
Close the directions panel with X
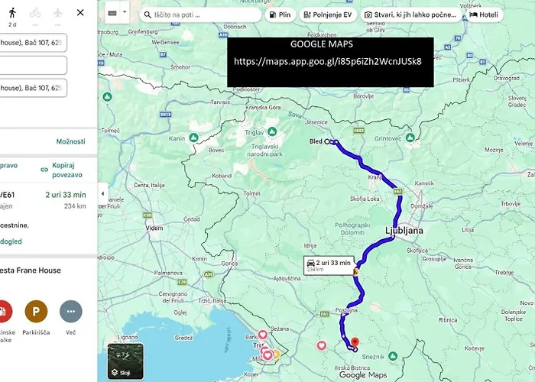click(x=81, y=13)
